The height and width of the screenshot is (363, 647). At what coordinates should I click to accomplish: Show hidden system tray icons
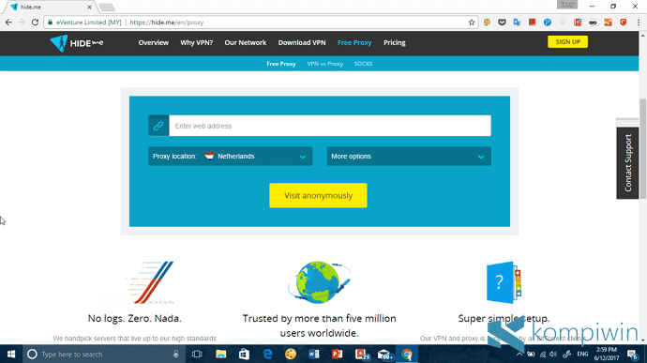pyautogui.click(x=519, y=355)
